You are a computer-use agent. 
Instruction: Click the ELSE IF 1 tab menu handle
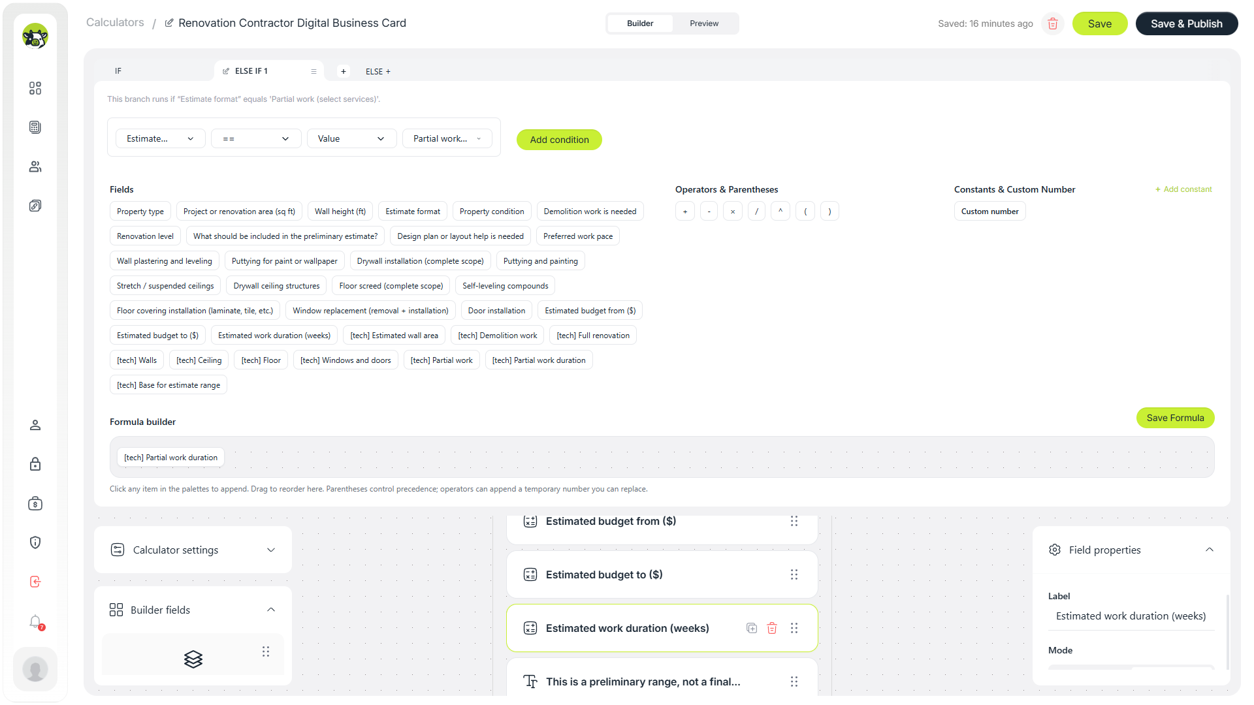point(313,71)
